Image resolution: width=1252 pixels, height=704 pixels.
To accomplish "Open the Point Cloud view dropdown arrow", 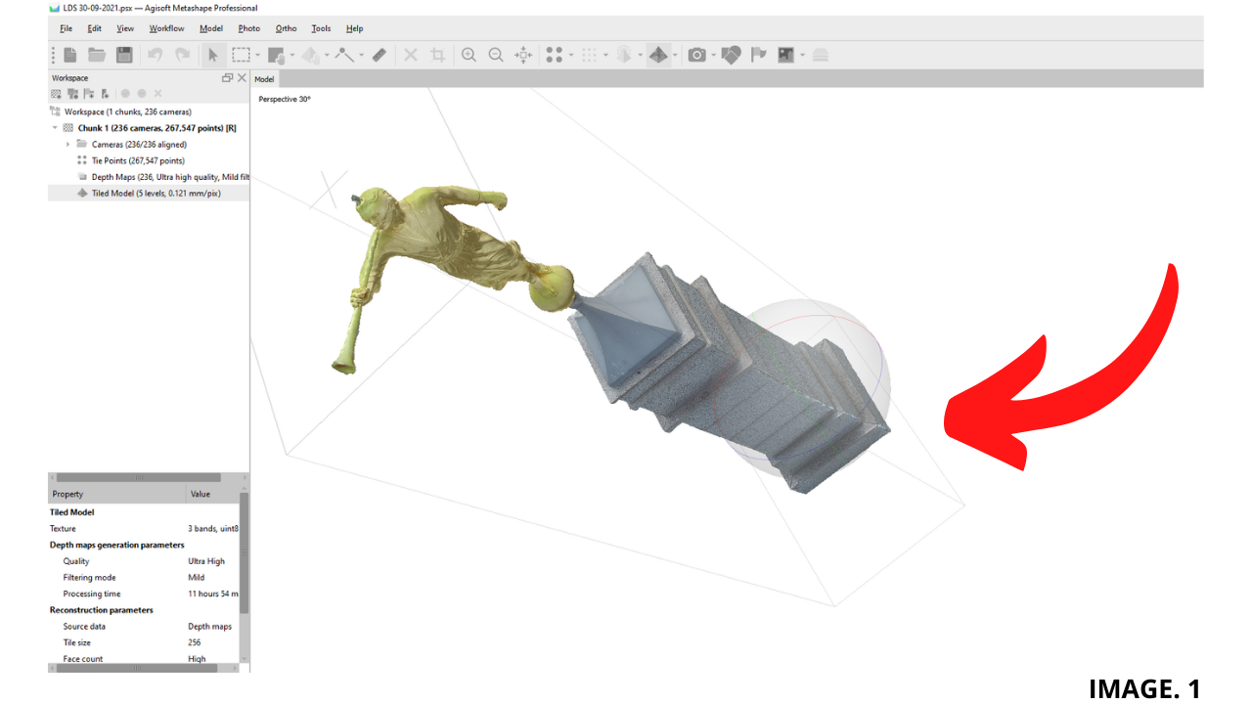I will pos(570,56).
